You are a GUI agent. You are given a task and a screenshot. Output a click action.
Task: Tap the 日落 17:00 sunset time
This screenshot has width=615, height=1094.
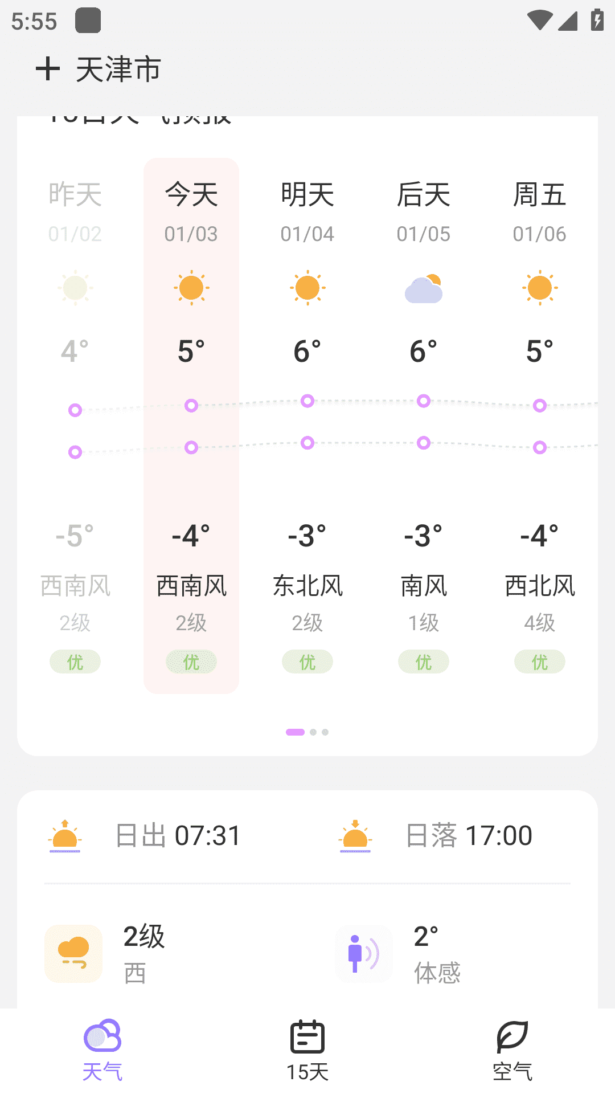[469, 836]
